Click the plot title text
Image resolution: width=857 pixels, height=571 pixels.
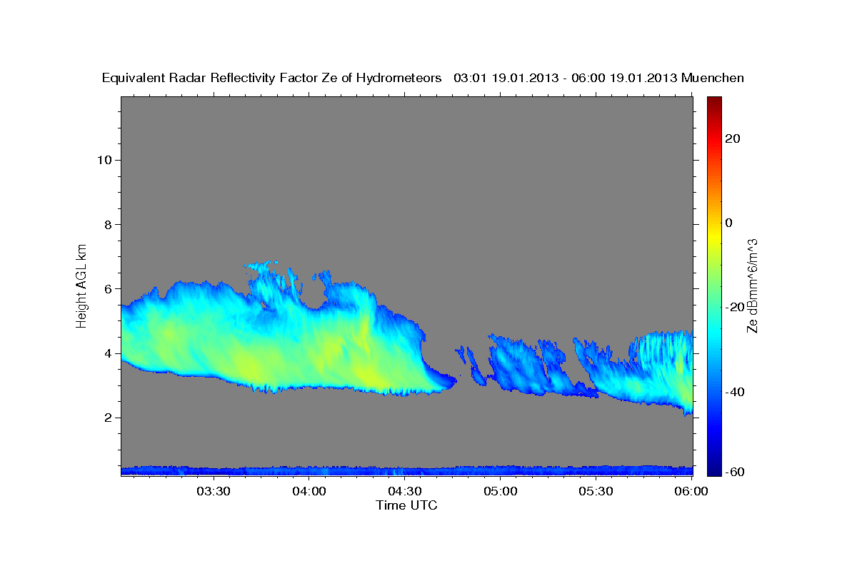click(424, 78)
